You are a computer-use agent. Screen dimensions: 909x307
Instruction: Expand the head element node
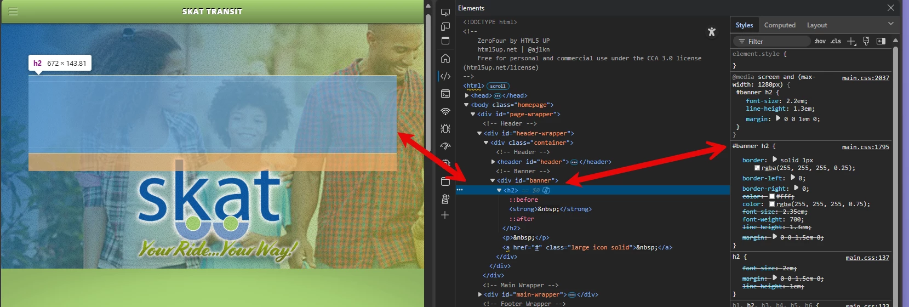[467, 95]
